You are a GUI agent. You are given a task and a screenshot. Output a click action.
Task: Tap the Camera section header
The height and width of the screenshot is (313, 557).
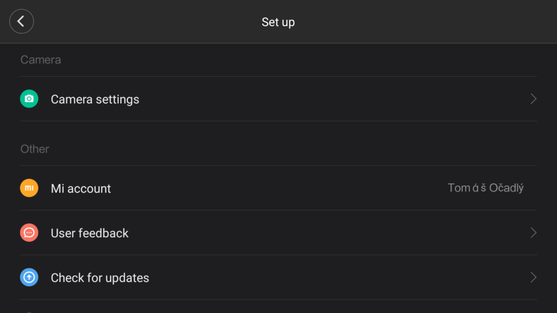tap(40, 60)
